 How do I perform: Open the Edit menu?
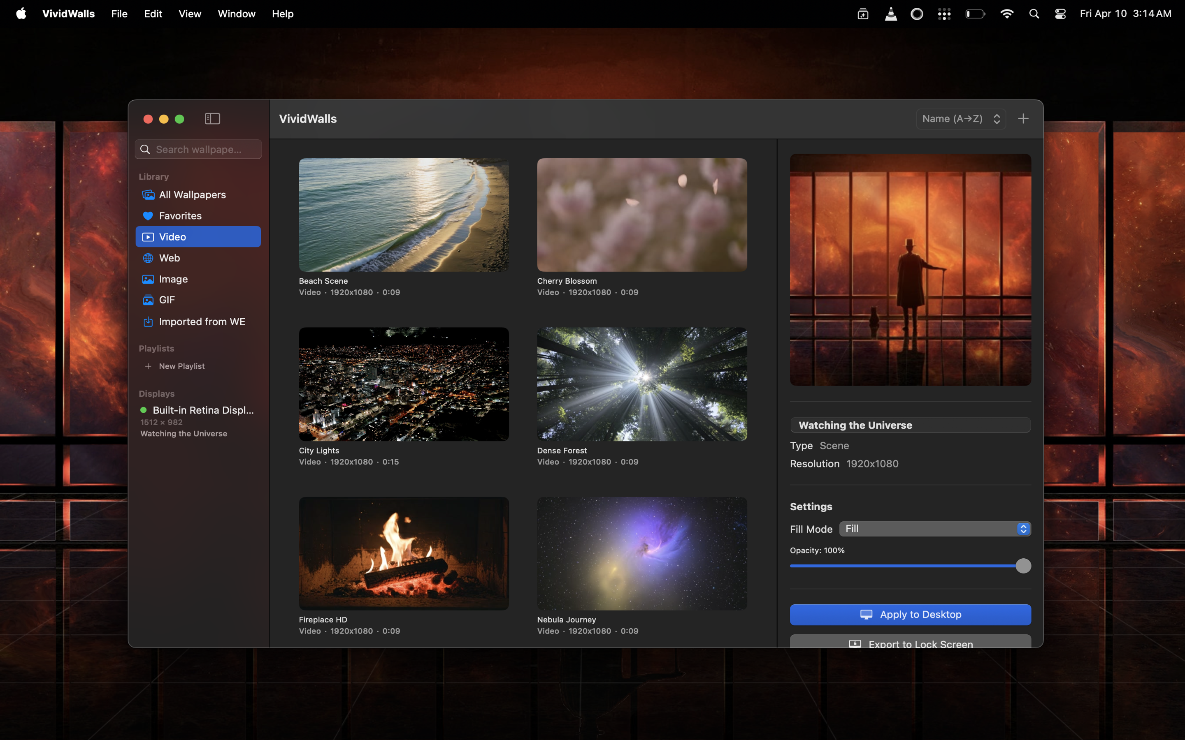point(153,14)
